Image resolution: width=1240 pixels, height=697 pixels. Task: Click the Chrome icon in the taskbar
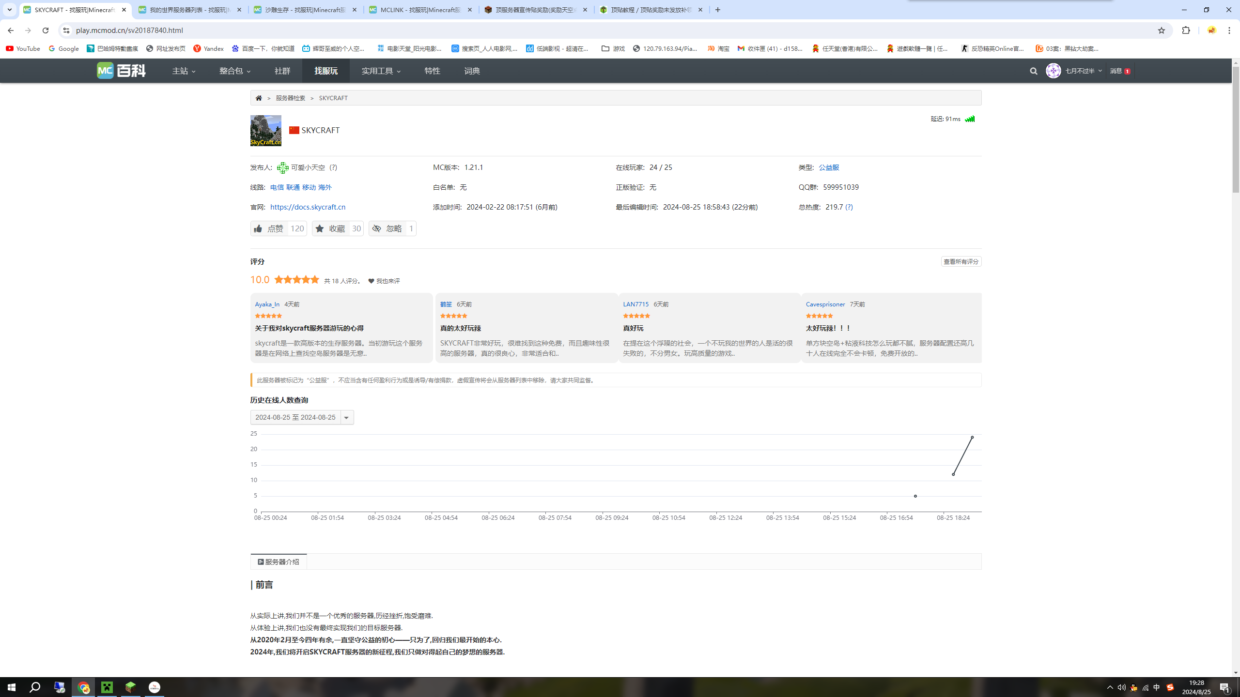point(84,687)
